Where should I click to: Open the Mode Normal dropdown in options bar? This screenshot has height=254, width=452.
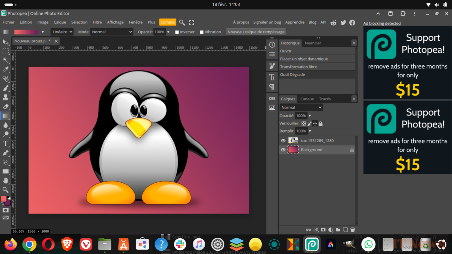pyautogui.click(x=112, y=32)
